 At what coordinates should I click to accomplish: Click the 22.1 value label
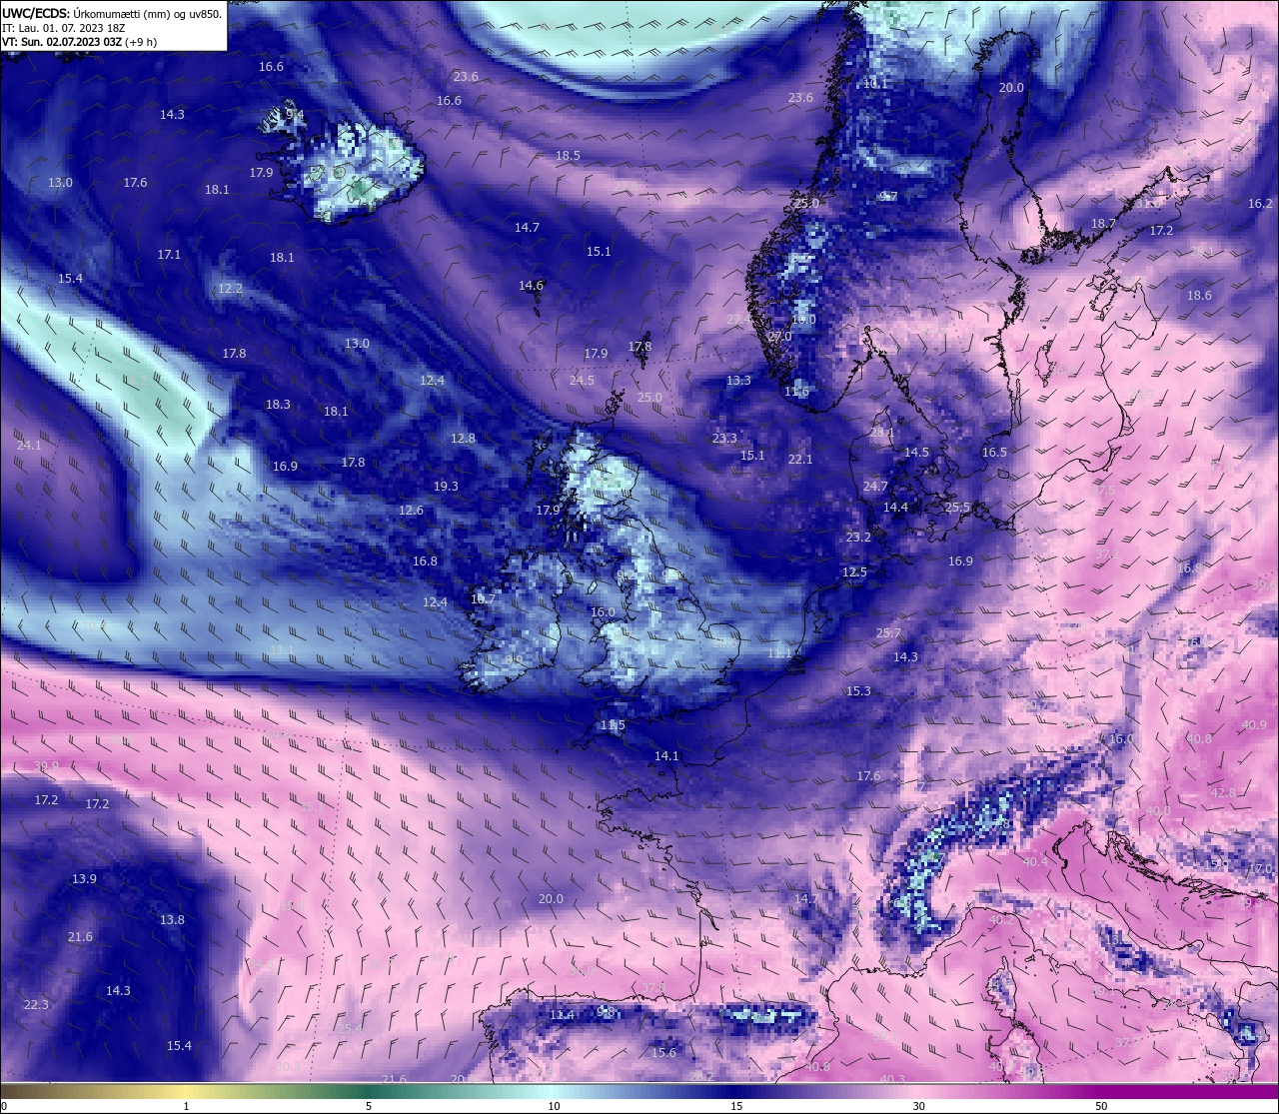(x=800, y=460)
